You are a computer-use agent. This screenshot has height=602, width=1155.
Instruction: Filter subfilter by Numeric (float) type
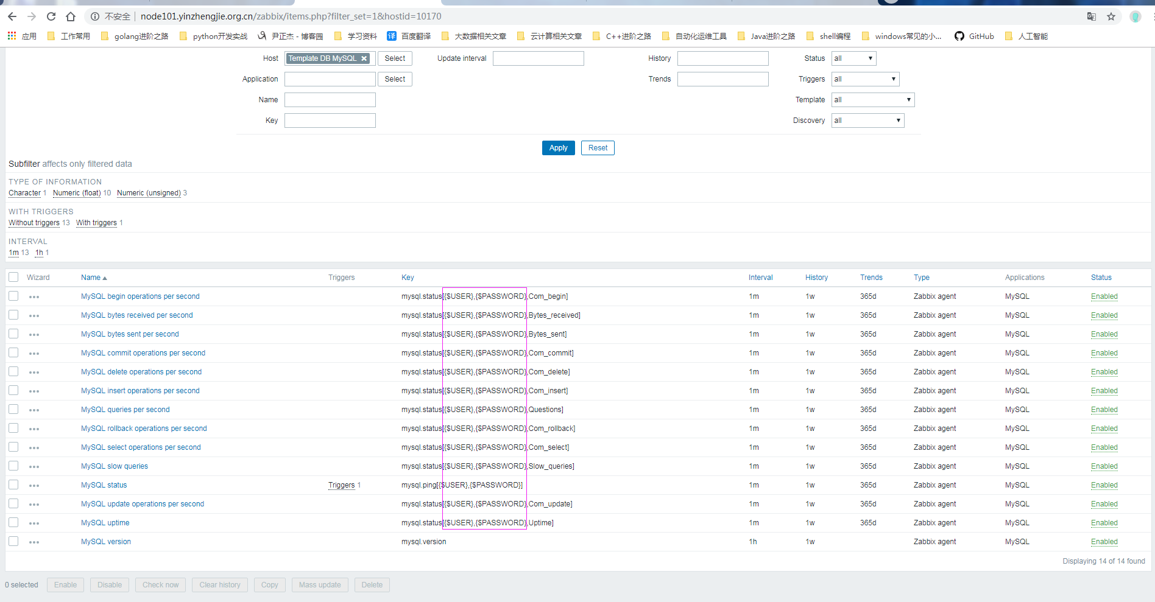click(77, 193)
